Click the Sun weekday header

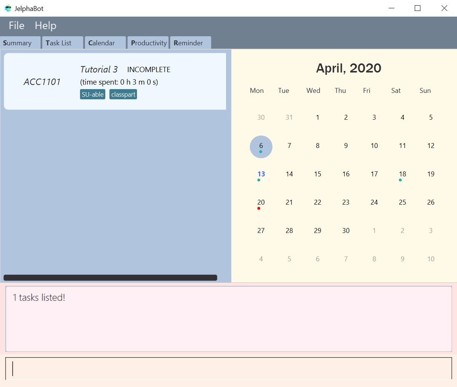click(x=425, y=91)
